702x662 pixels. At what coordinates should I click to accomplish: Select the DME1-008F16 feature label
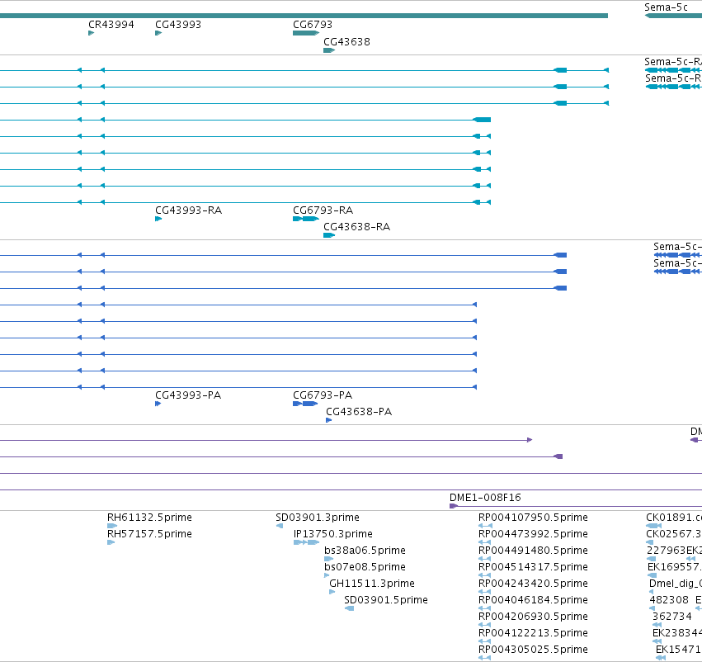click(485, 498)
